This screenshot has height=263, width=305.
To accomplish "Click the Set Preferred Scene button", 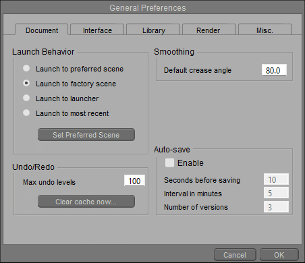I will [x=86, y=135].
